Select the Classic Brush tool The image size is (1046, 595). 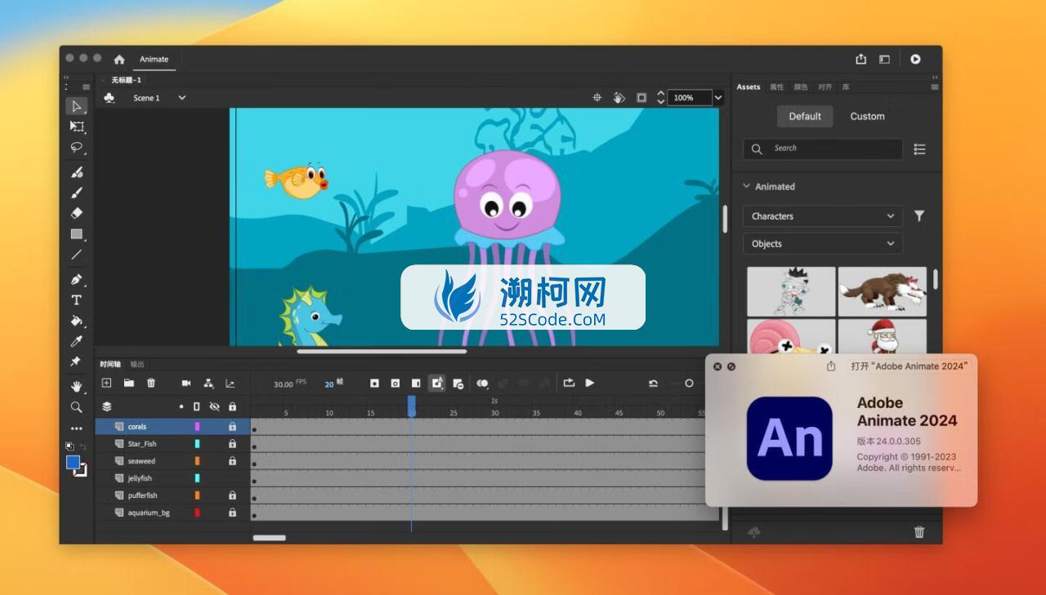(x=77, y=193)
